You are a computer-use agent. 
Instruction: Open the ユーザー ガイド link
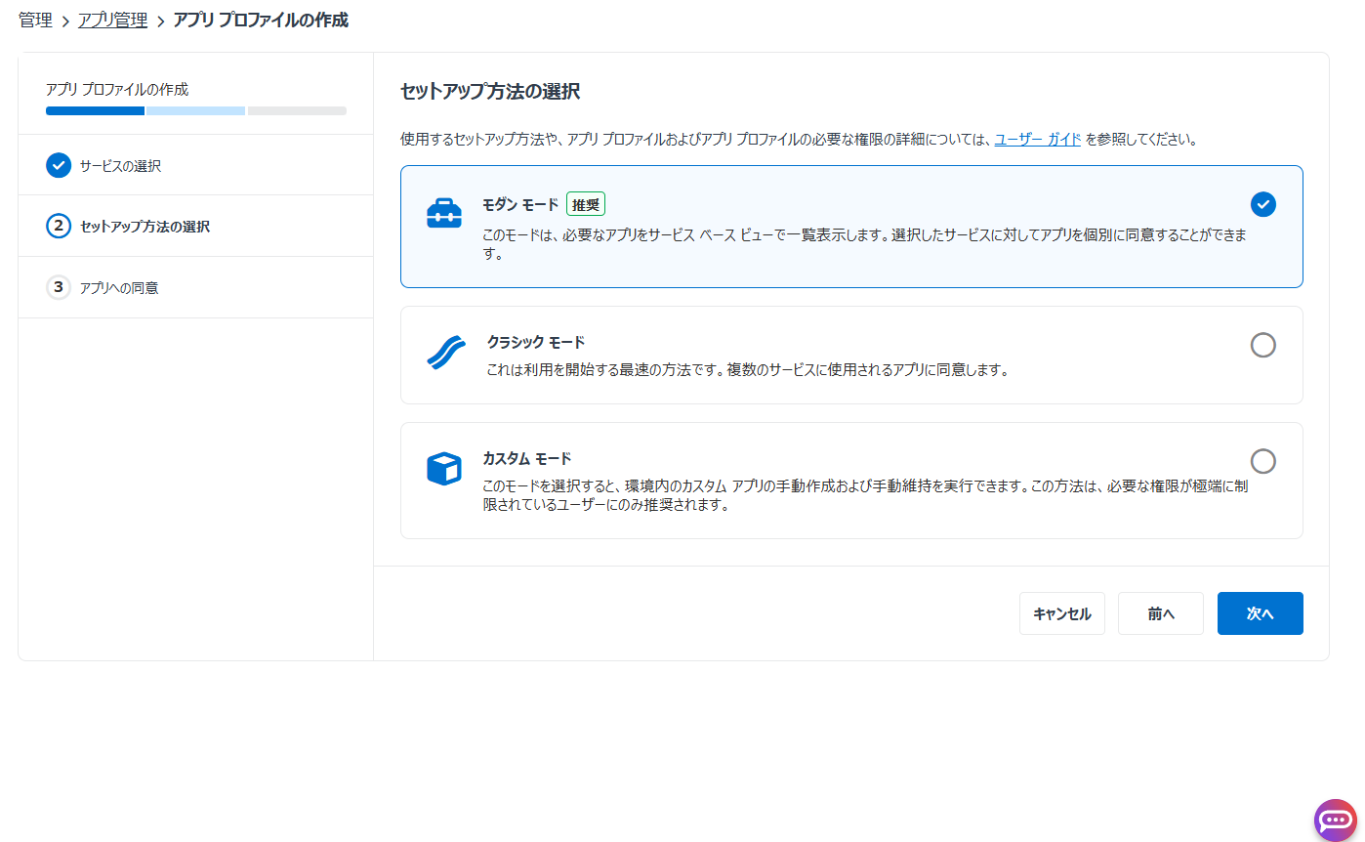(x=1037, y=139)
